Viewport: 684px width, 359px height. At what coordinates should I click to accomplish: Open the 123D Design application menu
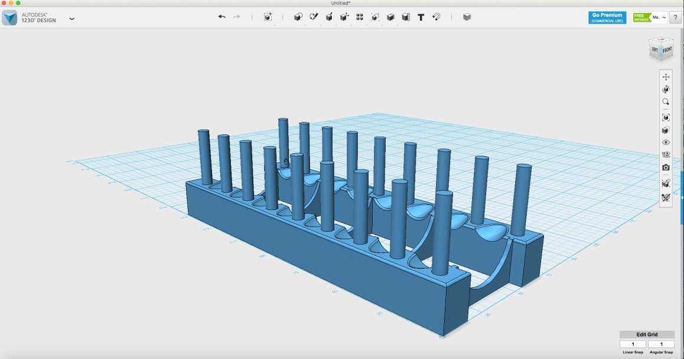[72, 19]
